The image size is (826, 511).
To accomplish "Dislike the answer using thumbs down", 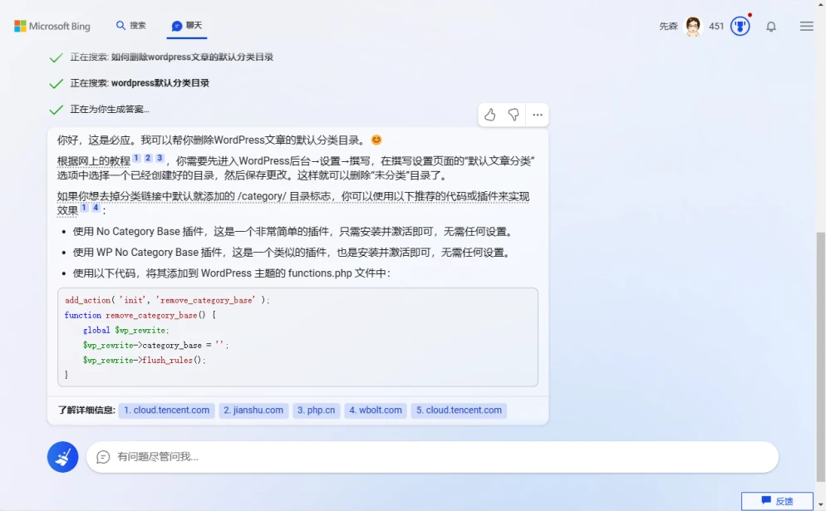I will (513, 115).
